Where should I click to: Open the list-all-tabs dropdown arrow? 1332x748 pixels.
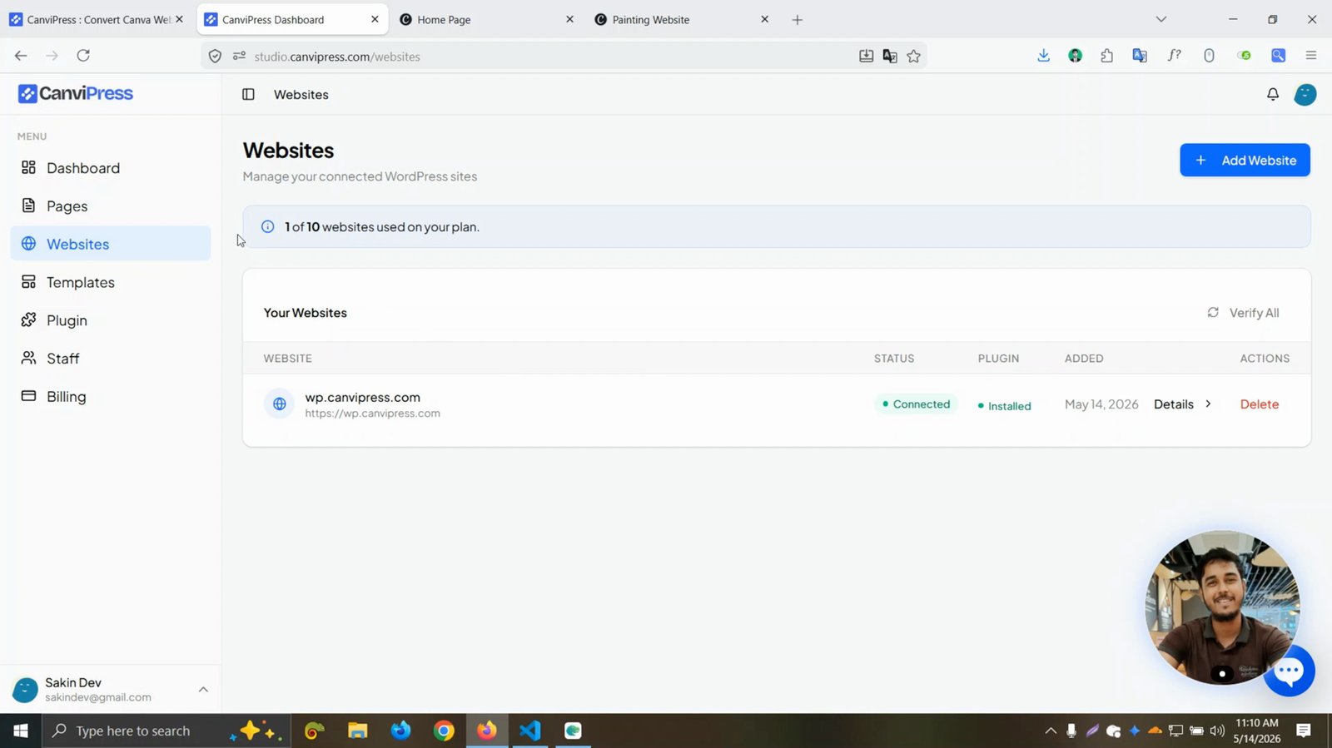1161,19
